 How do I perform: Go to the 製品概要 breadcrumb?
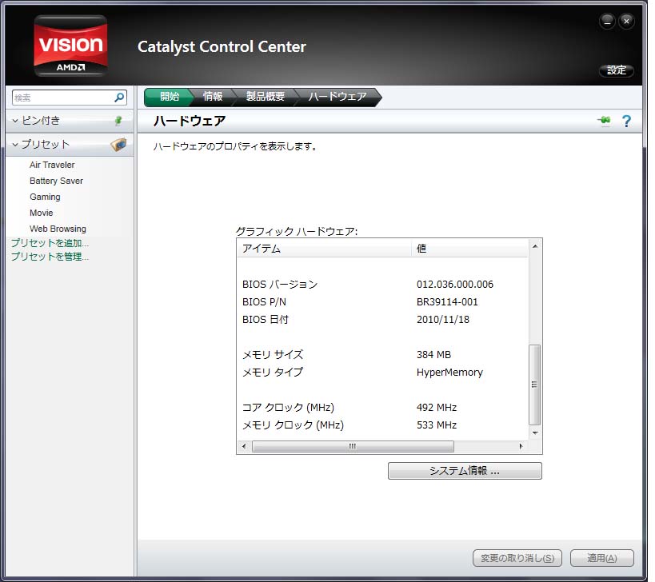point(266,97)
